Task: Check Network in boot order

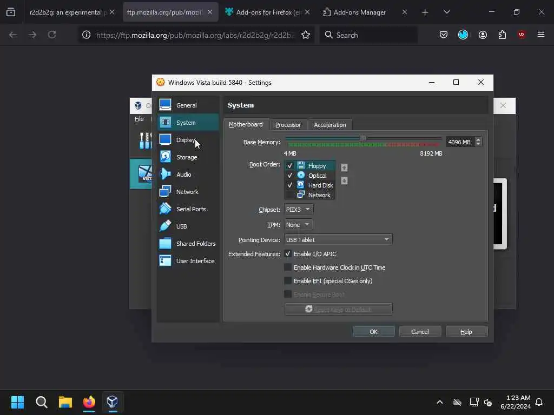Action: pos(290,195)
